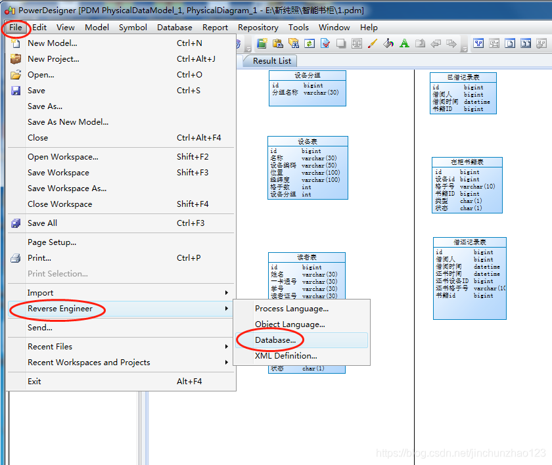Select Database... in Reverse Engineer submenu
This screenshot has height=465, width=552.
(x=302, y=340)
